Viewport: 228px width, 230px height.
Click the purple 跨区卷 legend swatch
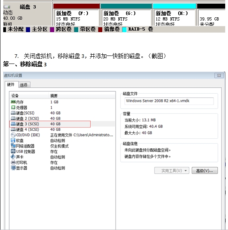coord(52,29)
